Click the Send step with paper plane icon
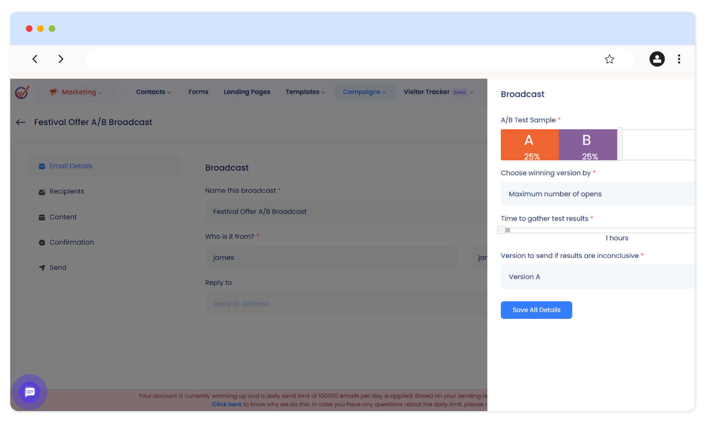The width and height of the screenshot is (705, 421). point(58,267)
